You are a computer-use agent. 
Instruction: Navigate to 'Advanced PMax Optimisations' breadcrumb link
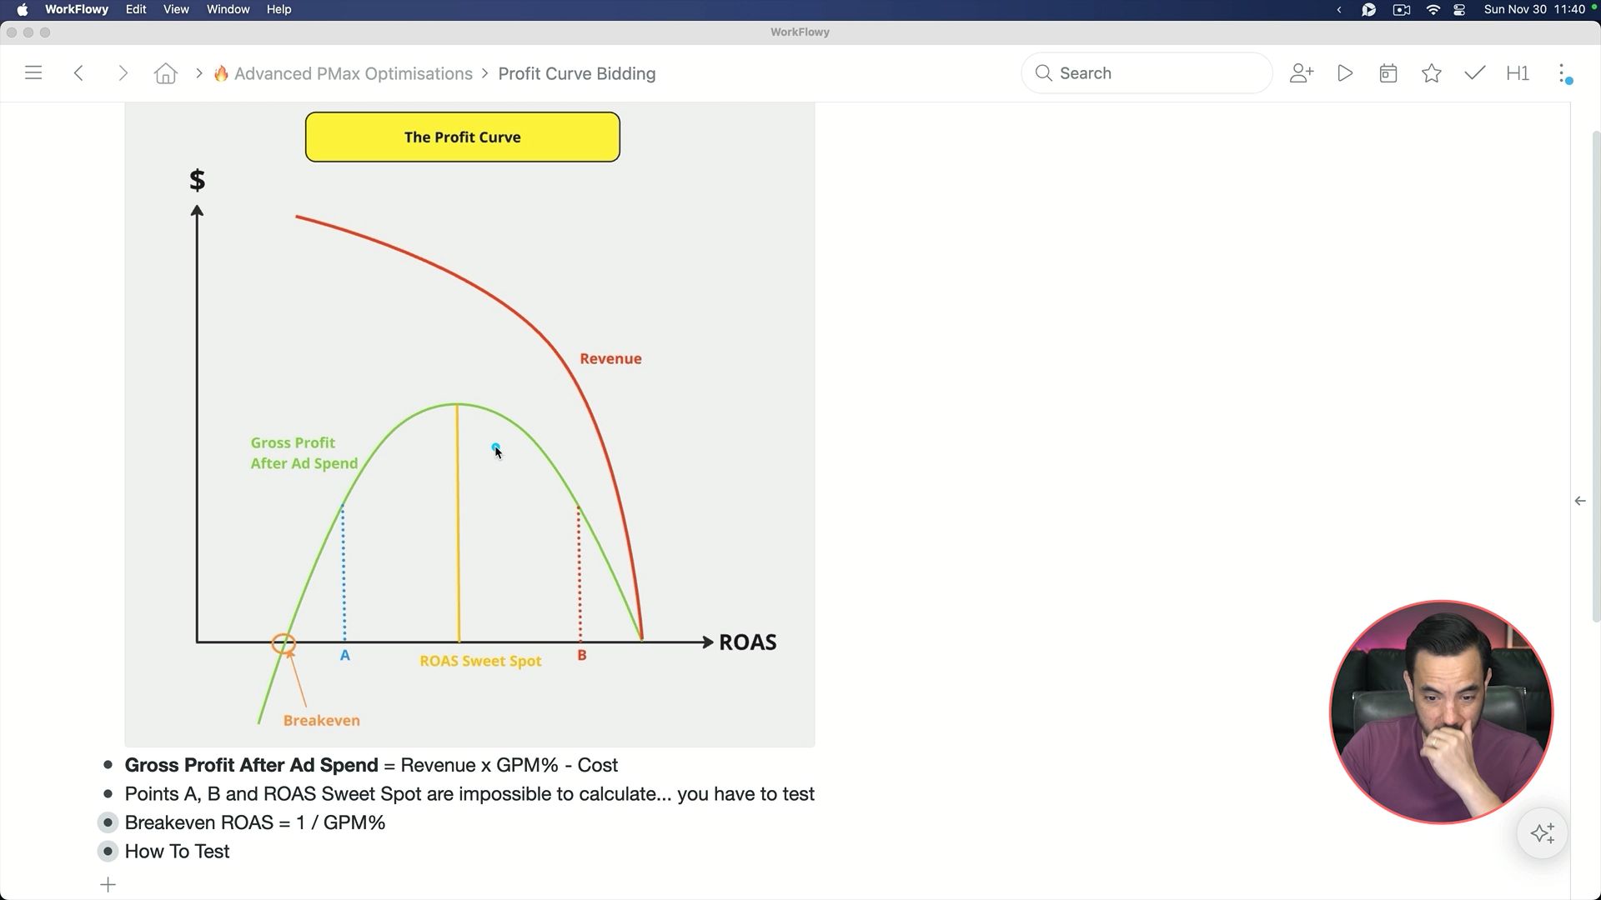coord(351,73)
